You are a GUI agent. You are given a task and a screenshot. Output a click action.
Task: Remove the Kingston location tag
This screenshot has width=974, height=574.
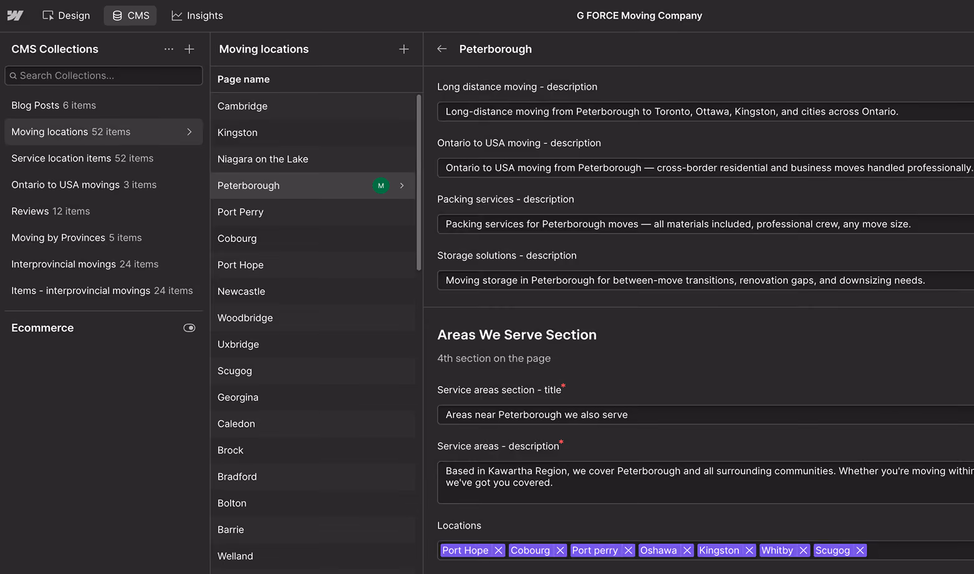[749, 550]
